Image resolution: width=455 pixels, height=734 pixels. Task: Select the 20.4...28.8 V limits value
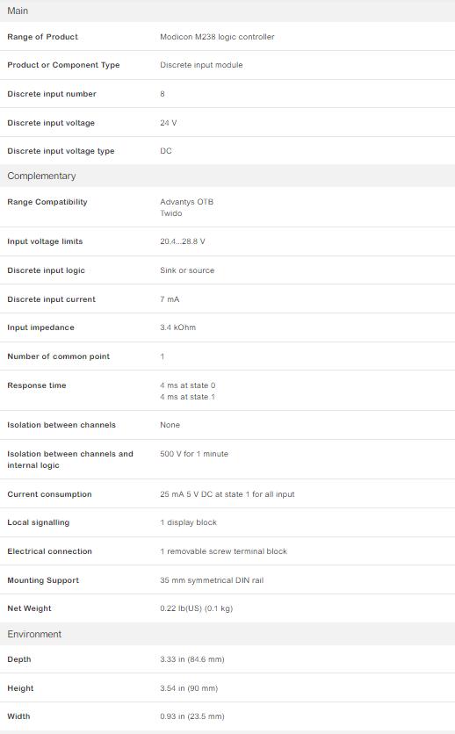coord(183,241)
